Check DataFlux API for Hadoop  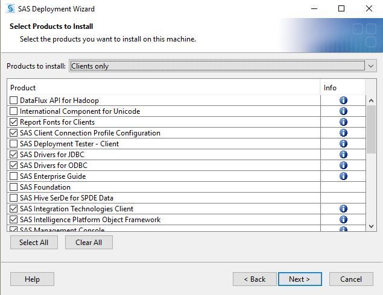pyautogui.click(x=13, y=100)
